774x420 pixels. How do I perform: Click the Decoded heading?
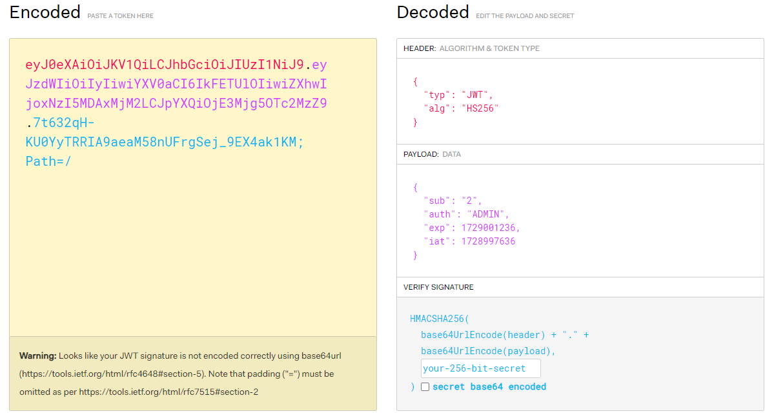coord(433,12)
